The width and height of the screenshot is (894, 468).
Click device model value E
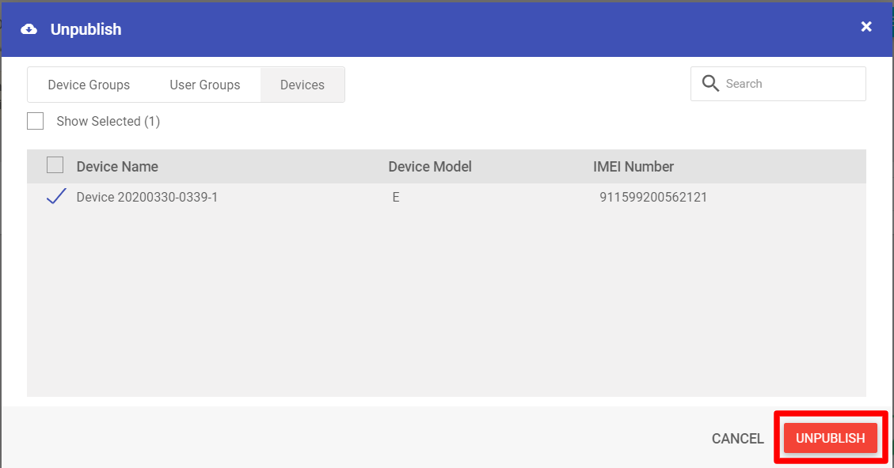[x=396, y=197]
